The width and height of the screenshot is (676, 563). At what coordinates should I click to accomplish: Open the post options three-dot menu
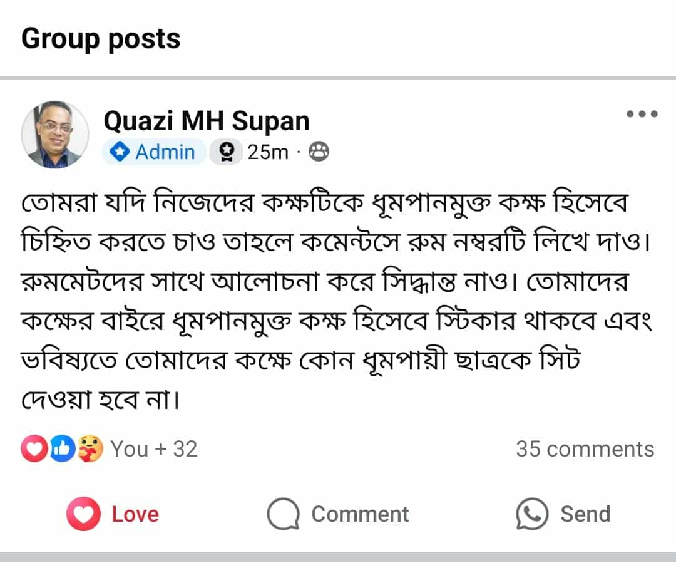click(x=640, y=113)
